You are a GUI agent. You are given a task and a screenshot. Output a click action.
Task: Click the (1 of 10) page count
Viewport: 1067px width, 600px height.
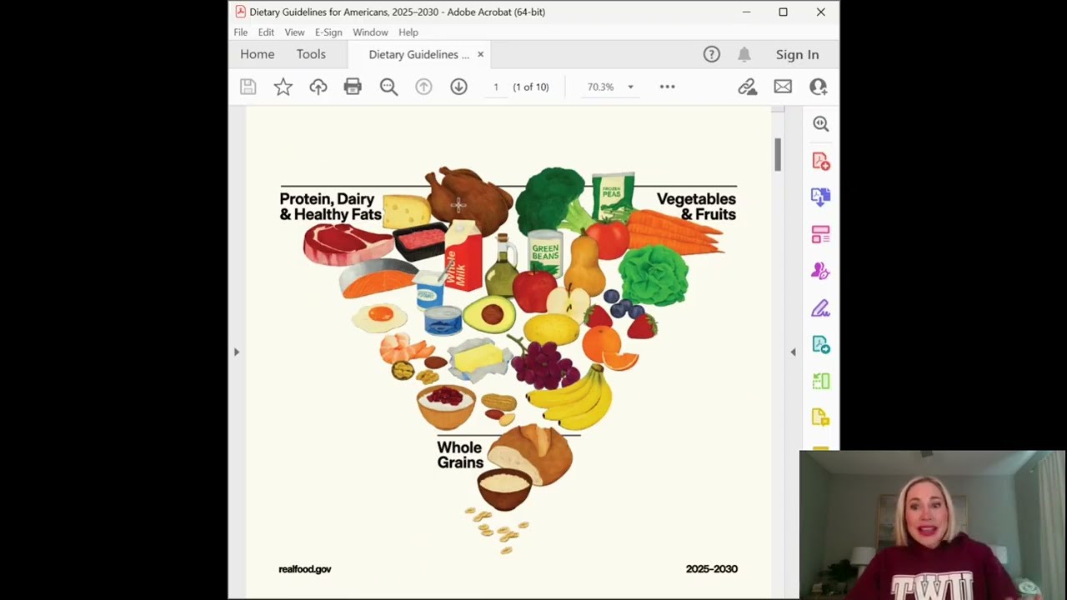pos(531,87)
